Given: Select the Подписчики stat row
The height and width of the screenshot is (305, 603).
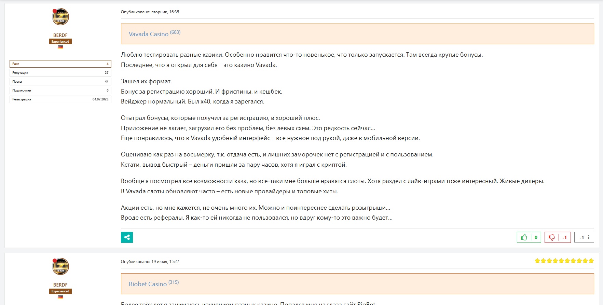Looking at the screenshot, I should (60, 91).
